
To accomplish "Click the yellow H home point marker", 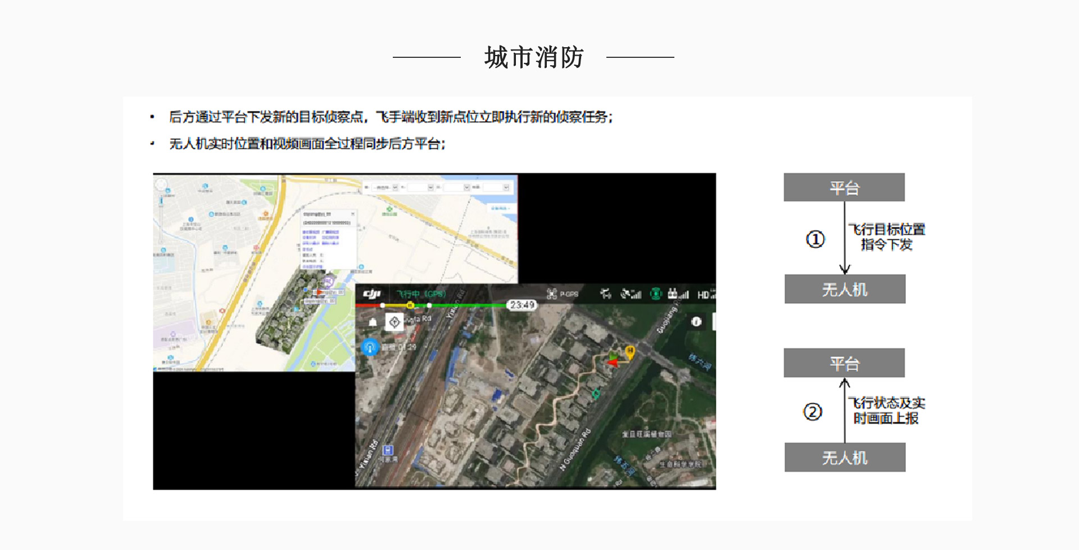I will click(x=630, y=352).
